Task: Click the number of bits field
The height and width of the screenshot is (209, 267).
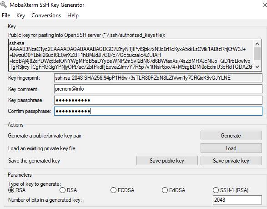Action: tap(237, 200)
